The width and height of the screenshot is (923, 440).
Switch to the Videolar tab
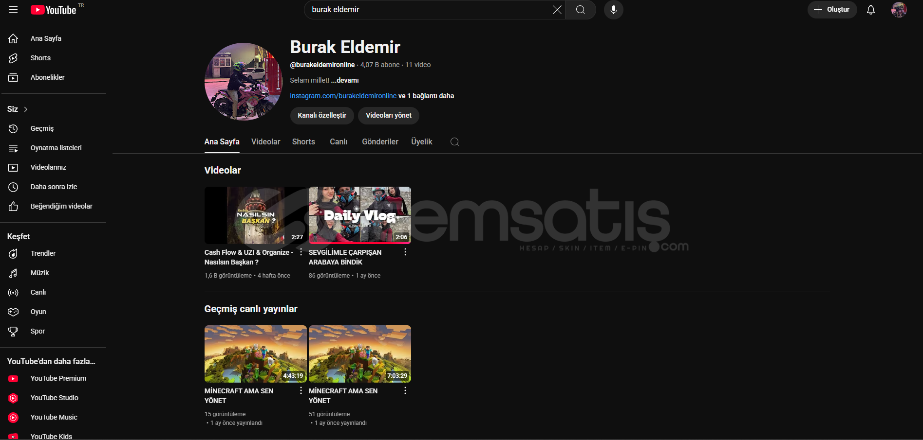(x=266, y=141)
